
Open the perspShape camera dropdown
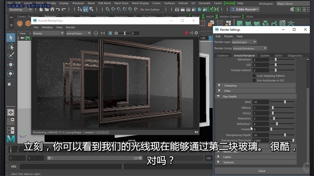click(x=78, y=33)
